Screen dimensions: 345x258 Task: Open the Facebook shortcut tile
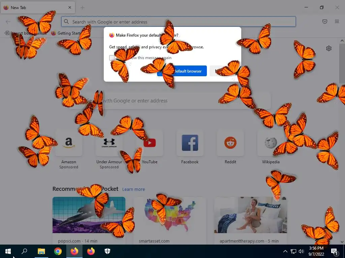(190, 143)
